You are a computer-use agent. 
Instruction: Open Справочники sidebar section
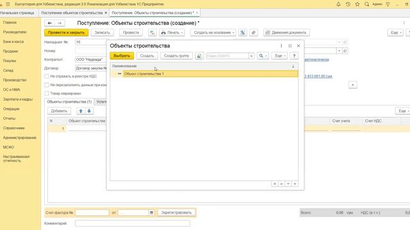tap(14, 128)
